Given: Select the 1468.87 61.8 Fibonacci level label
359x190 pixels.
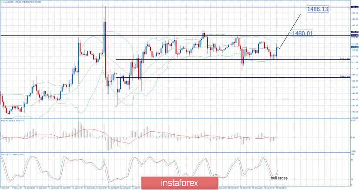Looking at the screenshot, I should 345,77.
